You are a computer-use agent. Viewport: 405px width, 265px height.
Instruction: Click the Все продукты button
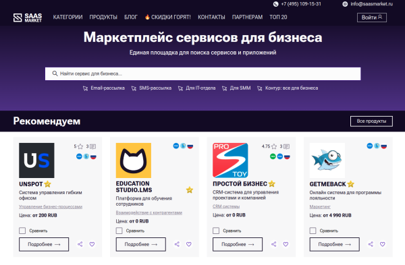point(371,121)
